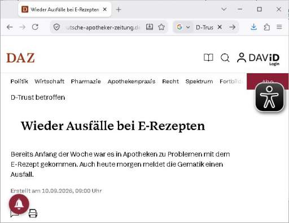Select the Wieder Ausfälle bei E-Rezepten tab
Screen dimensions: 289x223
point(65,10)
